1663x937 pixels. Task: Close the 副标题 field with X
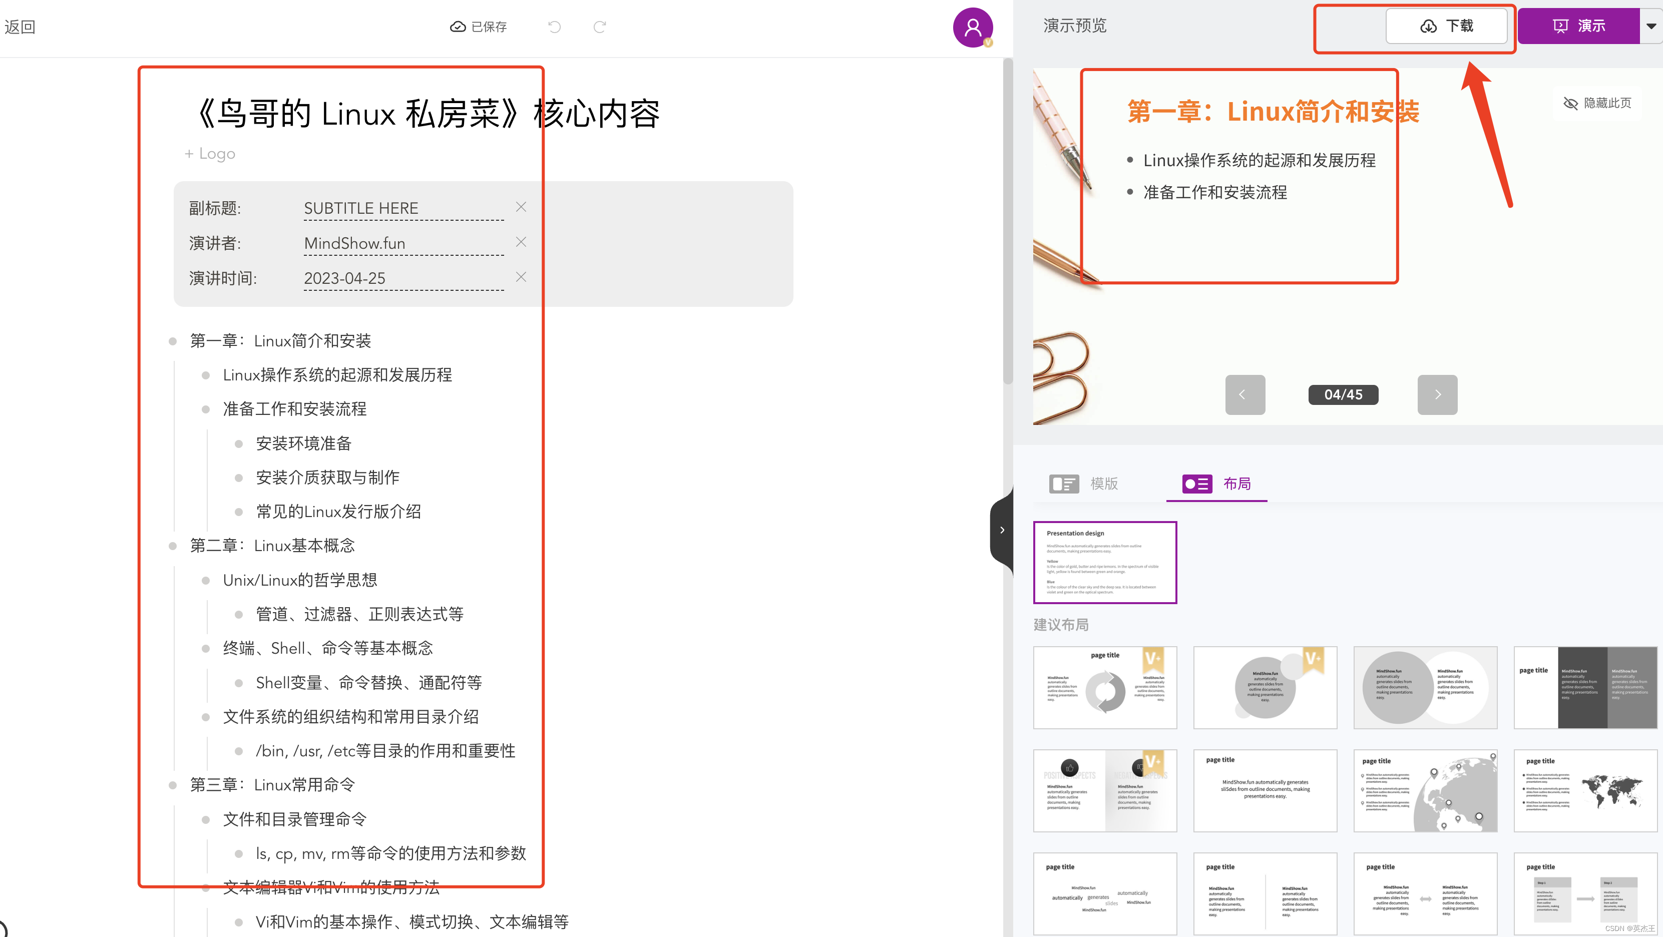click(x=521, y=208)
